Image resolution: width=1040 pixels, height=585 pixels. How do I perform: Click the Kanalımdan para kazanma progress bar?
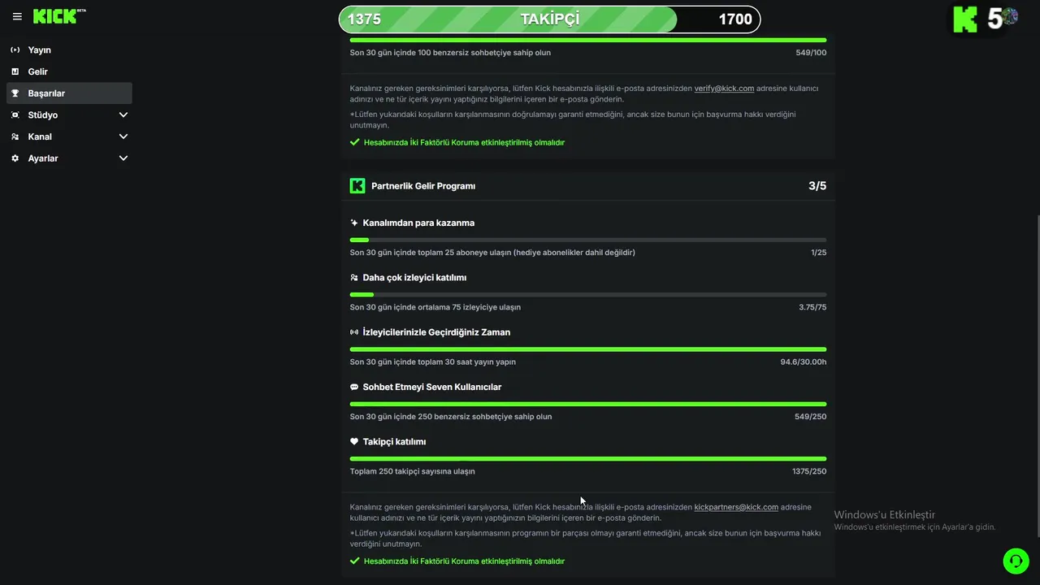(587, 240)
